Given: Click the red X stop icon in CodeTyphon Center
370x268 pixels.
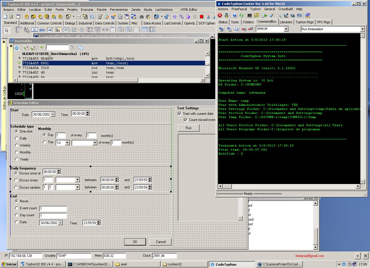Looking at the screenshot, I should (x=220, y=15).
